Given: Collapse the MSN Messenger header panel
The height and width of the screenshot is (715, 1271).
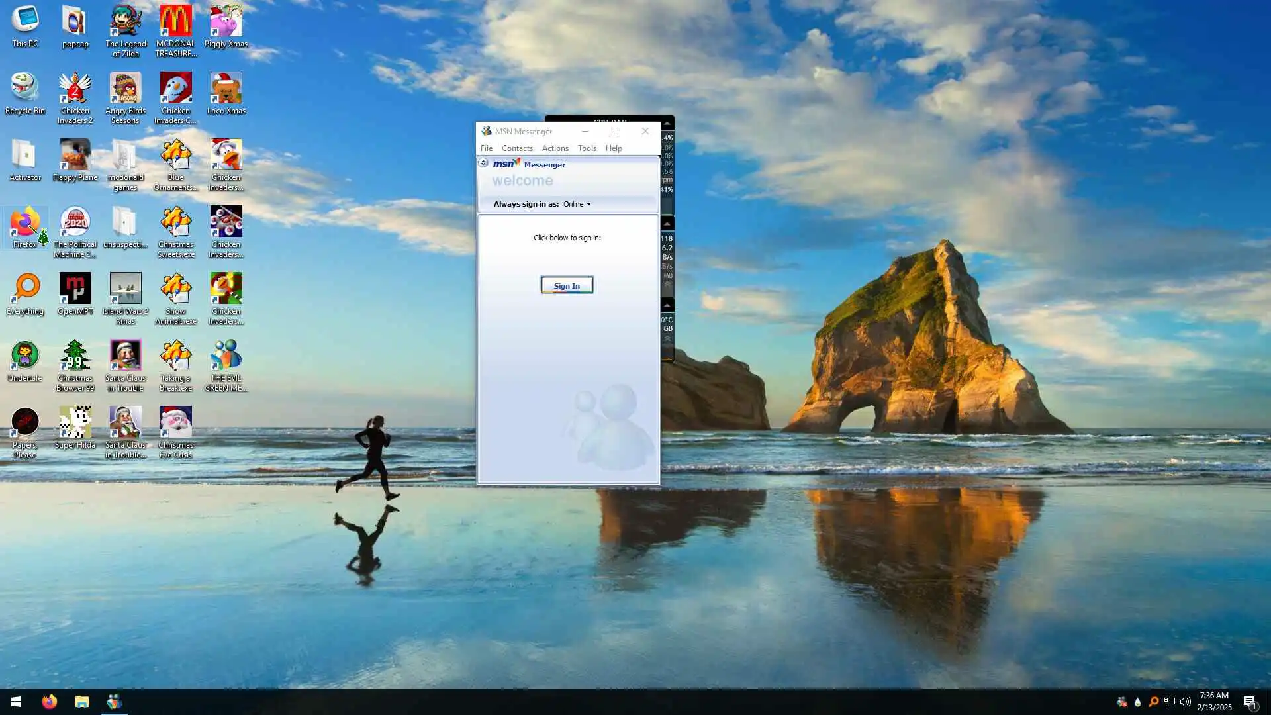Looking at the screenshot, I should click(483, 163).
